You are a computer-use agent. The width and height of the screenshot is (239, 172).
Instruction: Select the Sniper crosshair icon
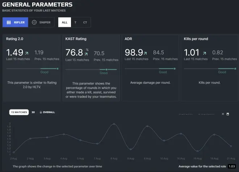click(34, 22)
